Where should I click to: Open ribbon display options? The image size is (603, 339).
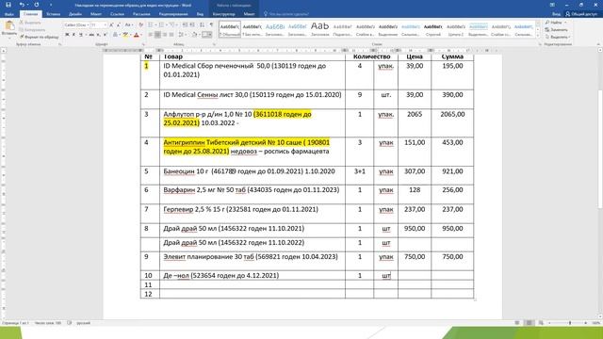552,5
